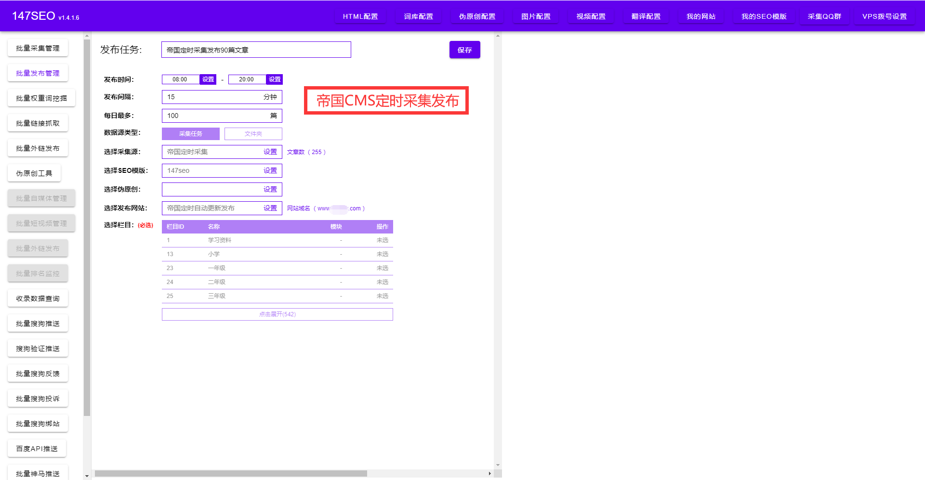Open 批量搜狗投诉 in sidebar
Screen dimensions: 925x480
[38, 399]
